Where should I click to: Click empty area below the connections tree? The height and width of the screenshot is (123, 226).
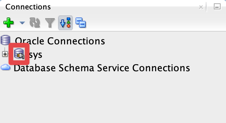tap(113, 97)
